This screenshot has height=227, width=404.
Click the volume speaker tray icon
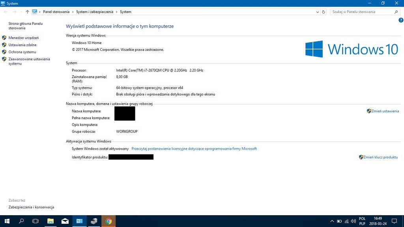coord(353,221)
